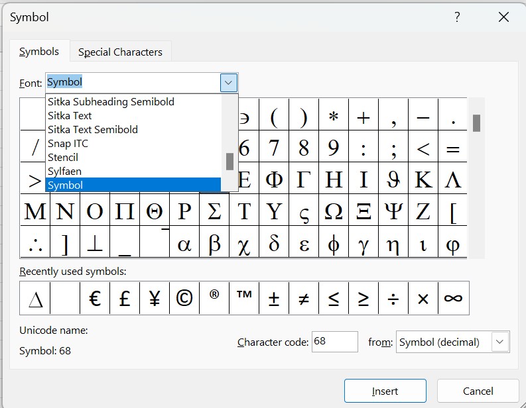The image size is (526, 408).
Task: Select the lowercase alpha symbol
Action: tap(184, 242)
